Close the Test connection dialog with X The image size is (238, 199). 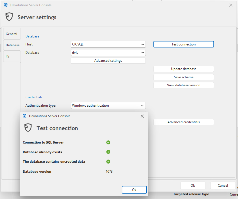coord(142,116)
